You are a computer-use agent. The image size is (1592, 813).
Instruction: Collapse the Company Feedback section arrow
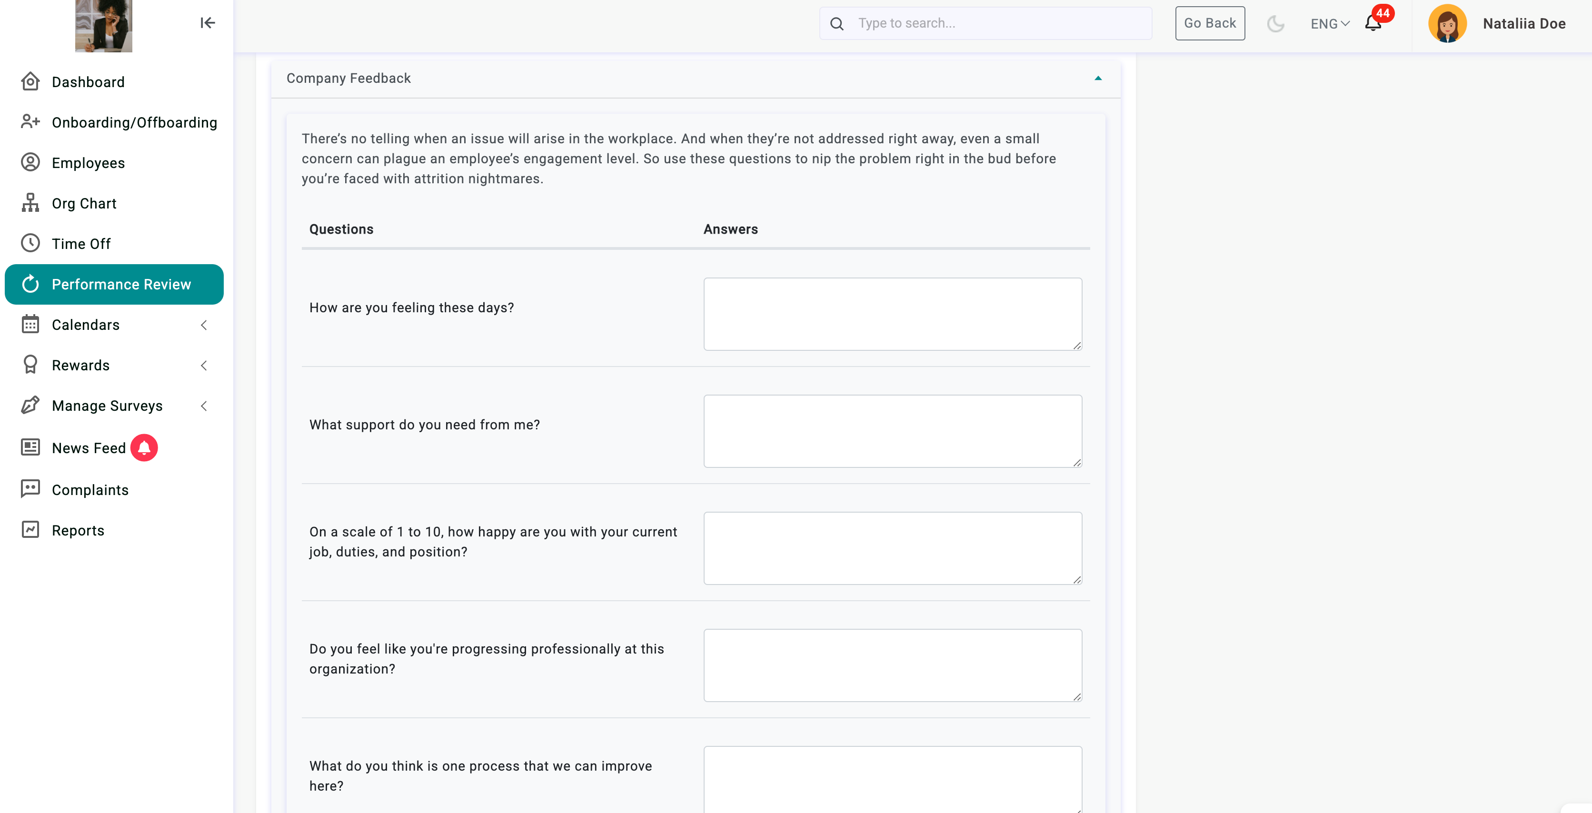(x=1098, y=79)
